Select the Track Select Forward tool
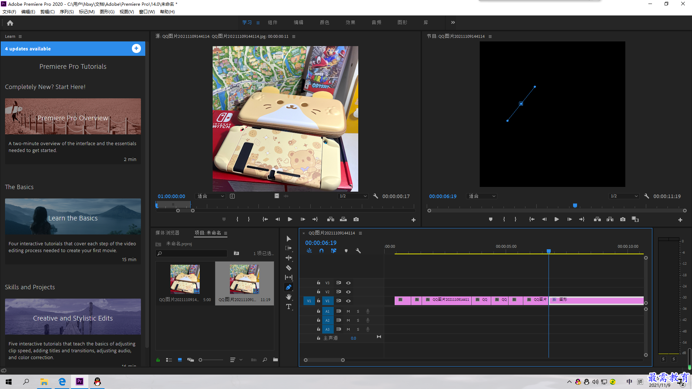Viewport: 692px width, 389px height. pos(289,248)
